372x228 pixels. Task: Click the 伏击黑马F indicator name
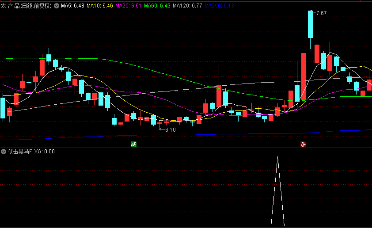(x=20, y=152)
